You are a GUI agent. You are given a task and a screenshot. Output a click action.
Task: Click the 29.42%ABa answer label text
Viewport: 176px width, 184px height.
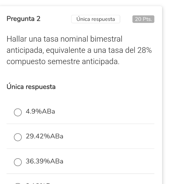tap(44, 137)
